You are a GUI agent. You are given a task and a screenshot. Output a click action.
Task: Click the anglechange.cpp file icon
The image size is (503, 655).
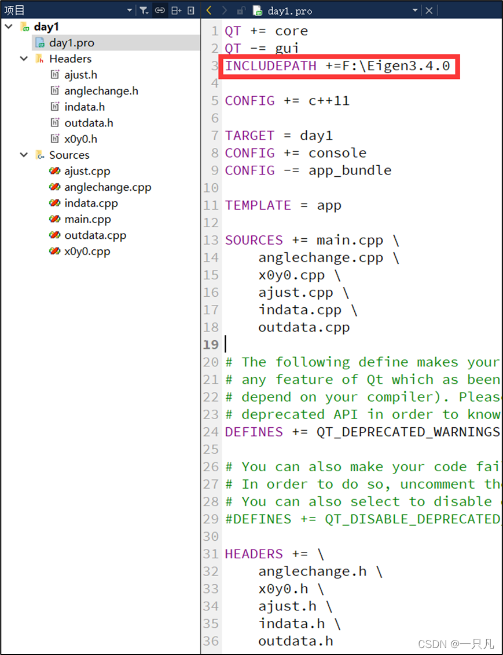point(54,186)
